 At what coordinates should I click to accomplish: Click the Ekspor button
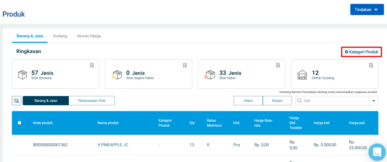click(x=277, y=101)
